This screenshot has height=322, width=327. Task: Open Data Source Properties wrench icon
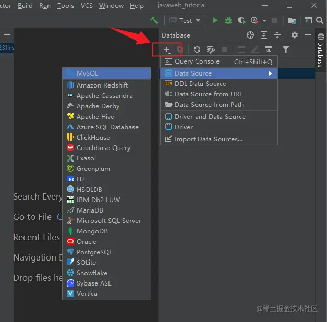click(211, 49)
